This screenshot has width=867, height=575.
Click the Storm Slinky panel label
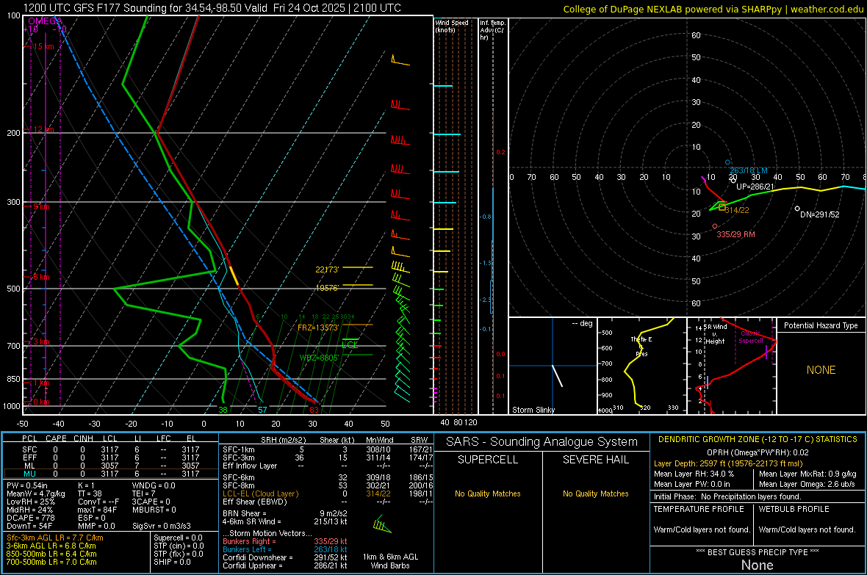point(533,410)
